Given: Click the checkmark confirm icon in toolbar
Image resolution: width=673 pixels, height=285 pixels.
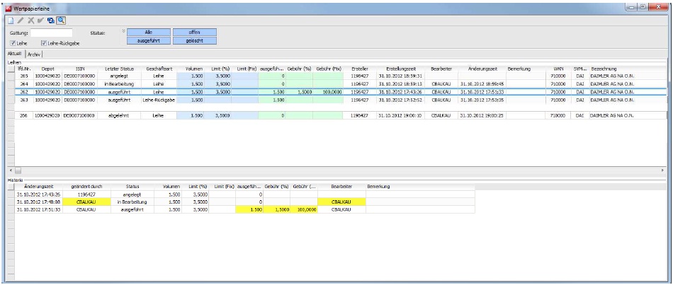Looking at the screenshot, I should coord(40,20).
